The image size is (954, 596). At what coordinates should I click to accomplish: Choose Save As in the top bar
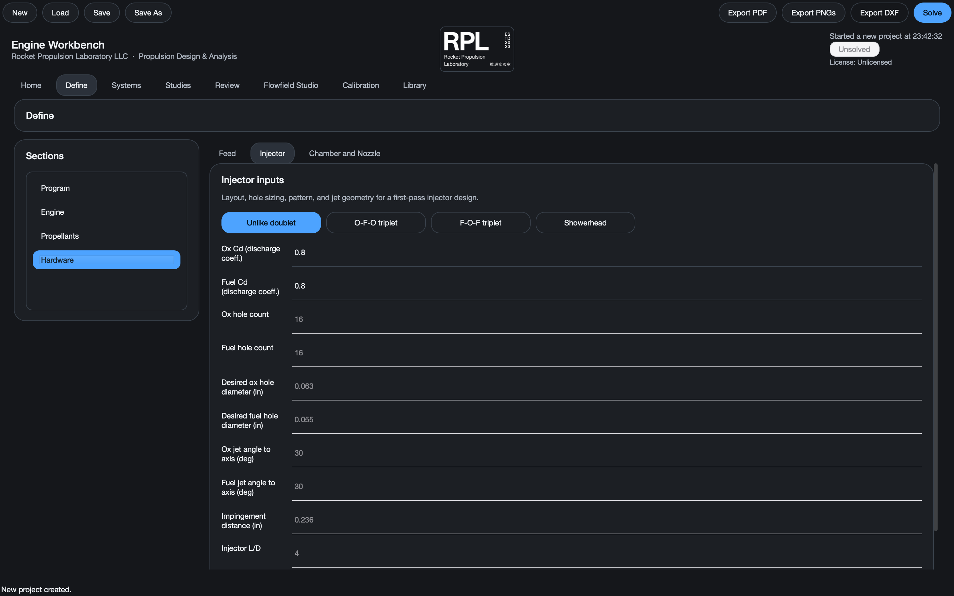[x=148, y=13]
